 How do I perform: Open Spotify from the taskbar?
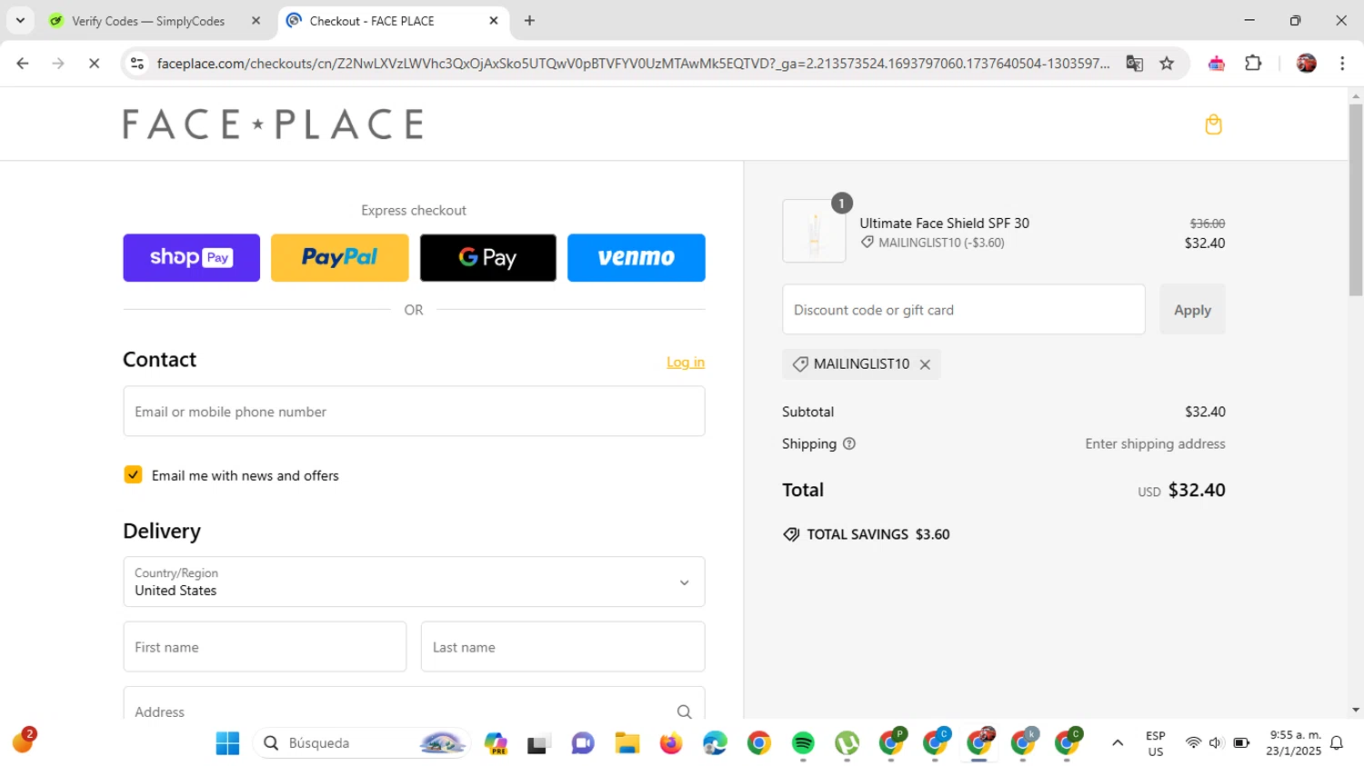[x=803, y=743]
